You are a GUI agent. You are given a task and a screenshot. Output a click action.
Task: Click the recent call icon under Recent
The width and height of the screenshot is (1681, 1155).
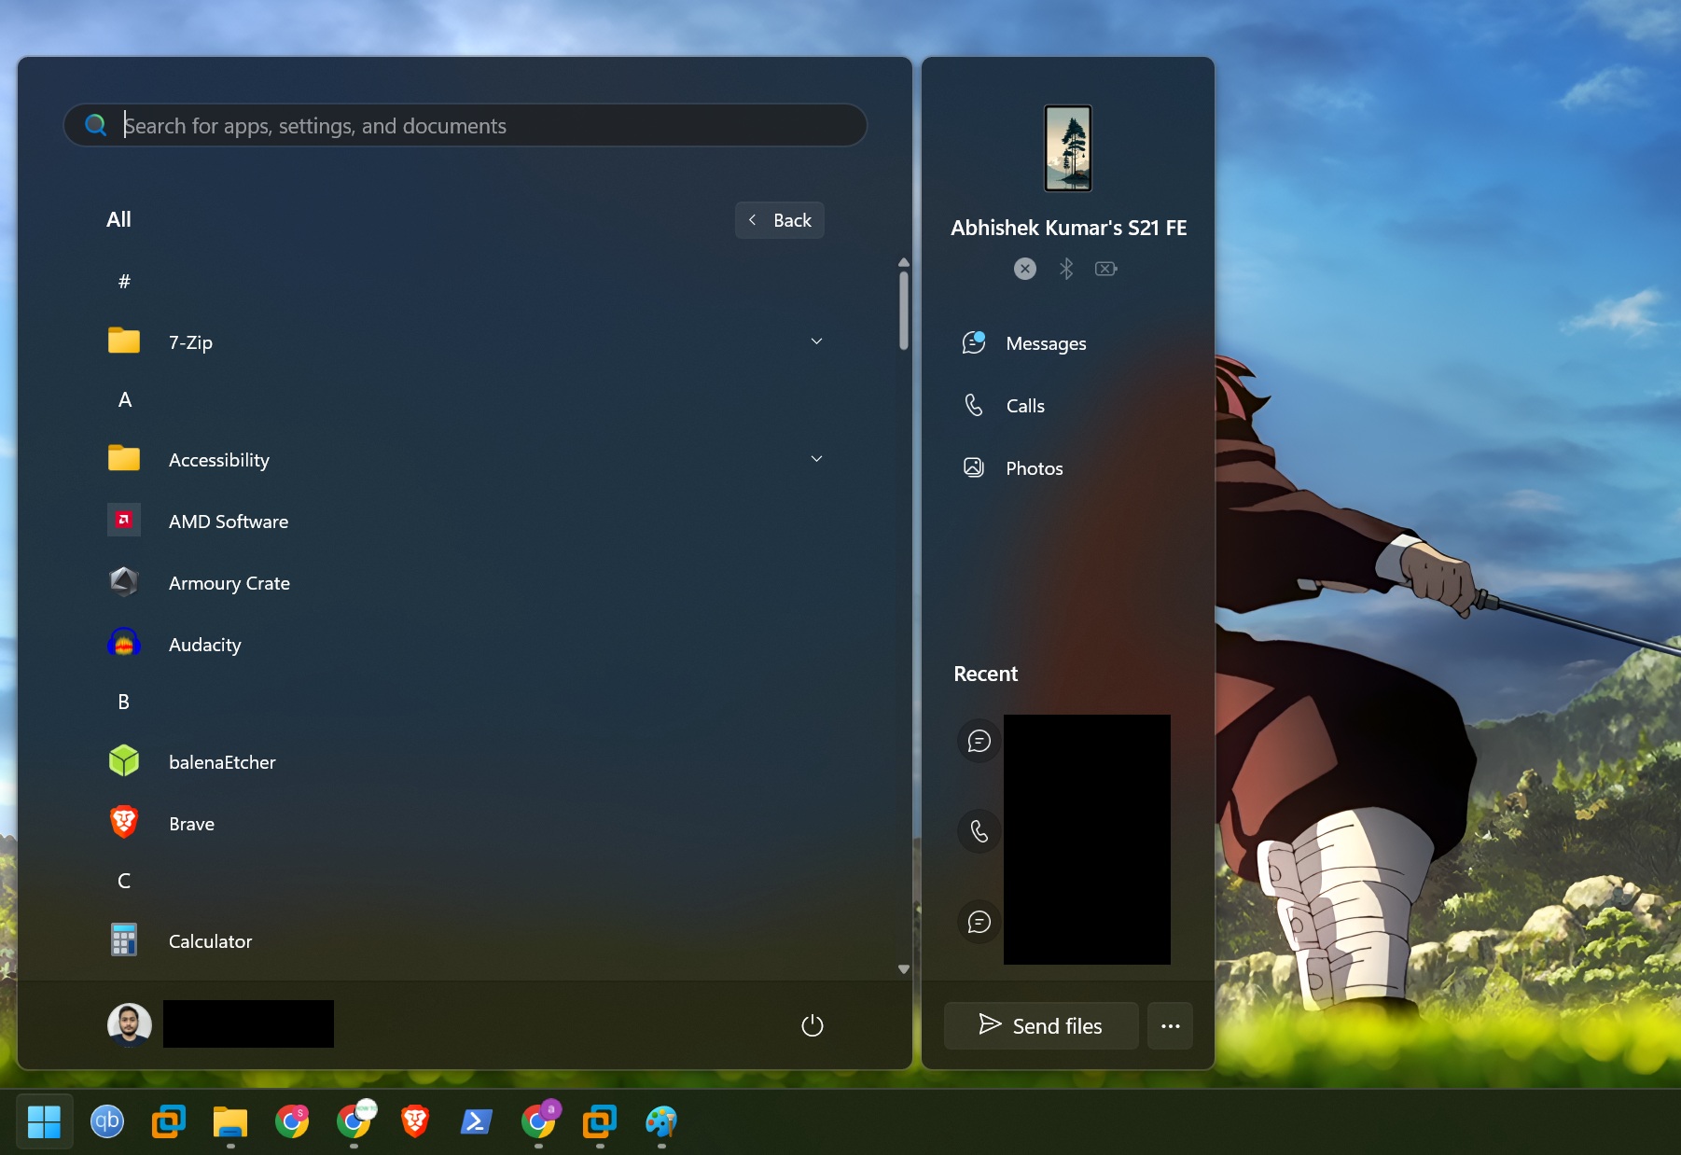pyautogui.click(x=979, y=831)
